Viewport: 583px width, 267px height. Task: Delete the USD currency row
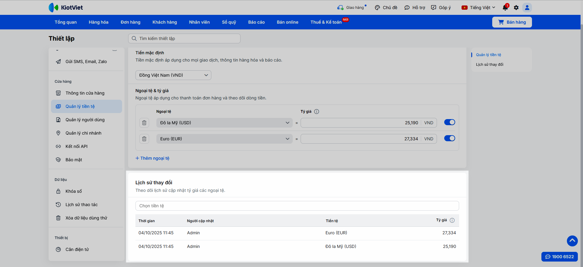pyautogui.click(x=144, y=123)
